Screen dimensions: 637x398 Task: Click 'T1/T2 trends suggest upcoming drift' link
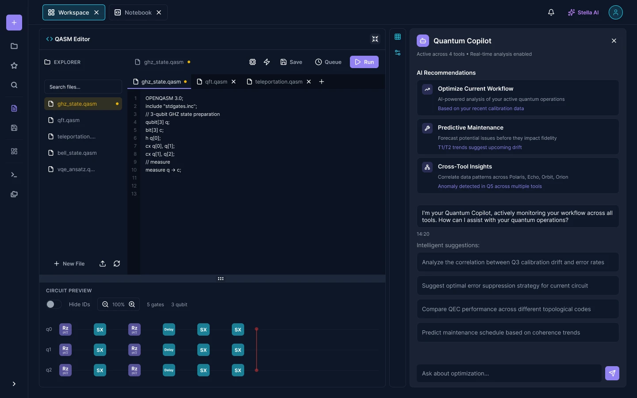[480, 147]
